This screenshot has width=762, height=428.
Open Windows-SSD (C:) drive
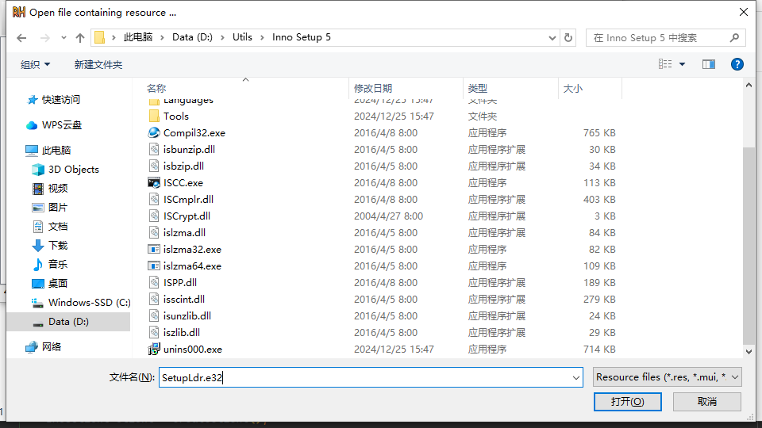[x=89, y=303]
